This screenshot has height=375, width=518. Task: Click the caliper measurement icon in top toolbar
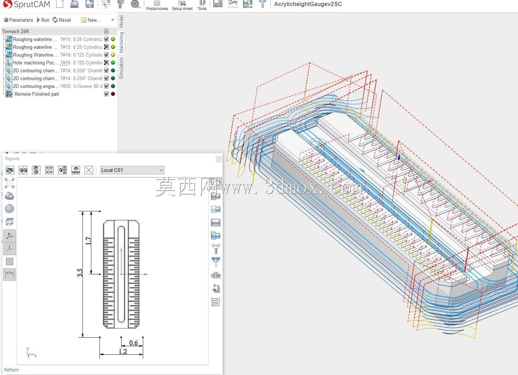[121, 4]
